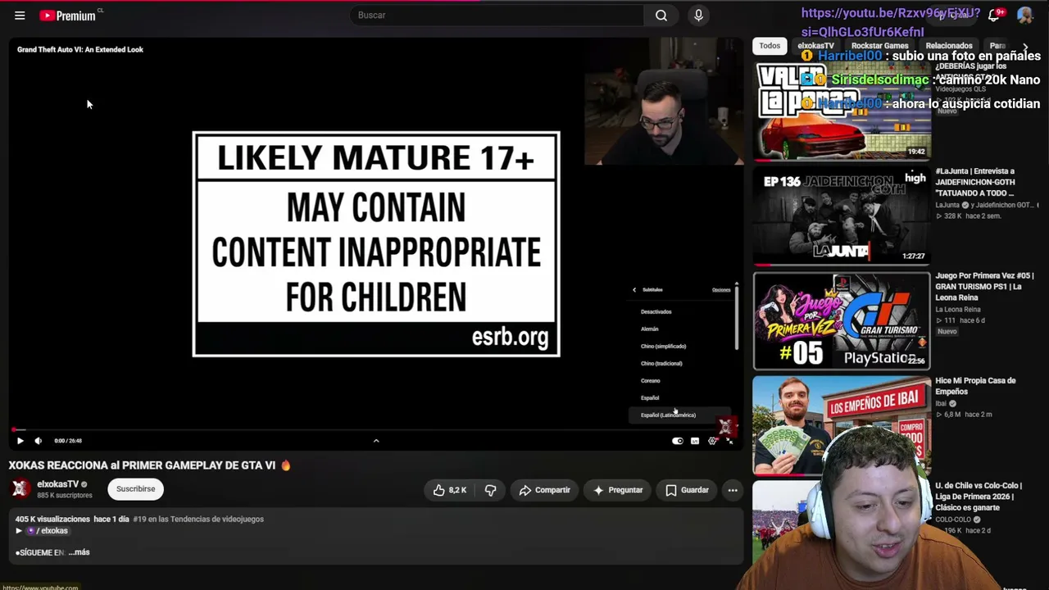1049x590 pixels.
Task: Mute the video volume
Action: (x=38, y=441)
